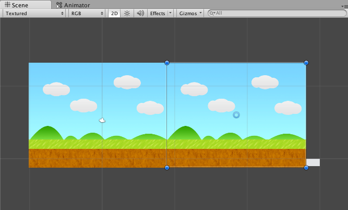Click the blue pivot circle of selected sprite
This screenshot has height=210, width=348.
236,115
